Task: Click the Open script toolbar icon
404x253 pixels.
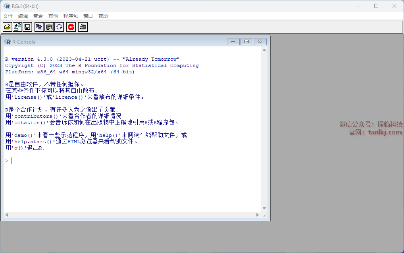Action: click(8, 27)
